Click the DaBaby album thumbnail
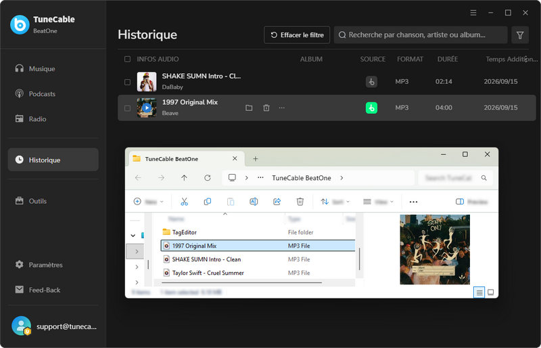This screenshot has width=541, height=348. click(x=147, y=81)
